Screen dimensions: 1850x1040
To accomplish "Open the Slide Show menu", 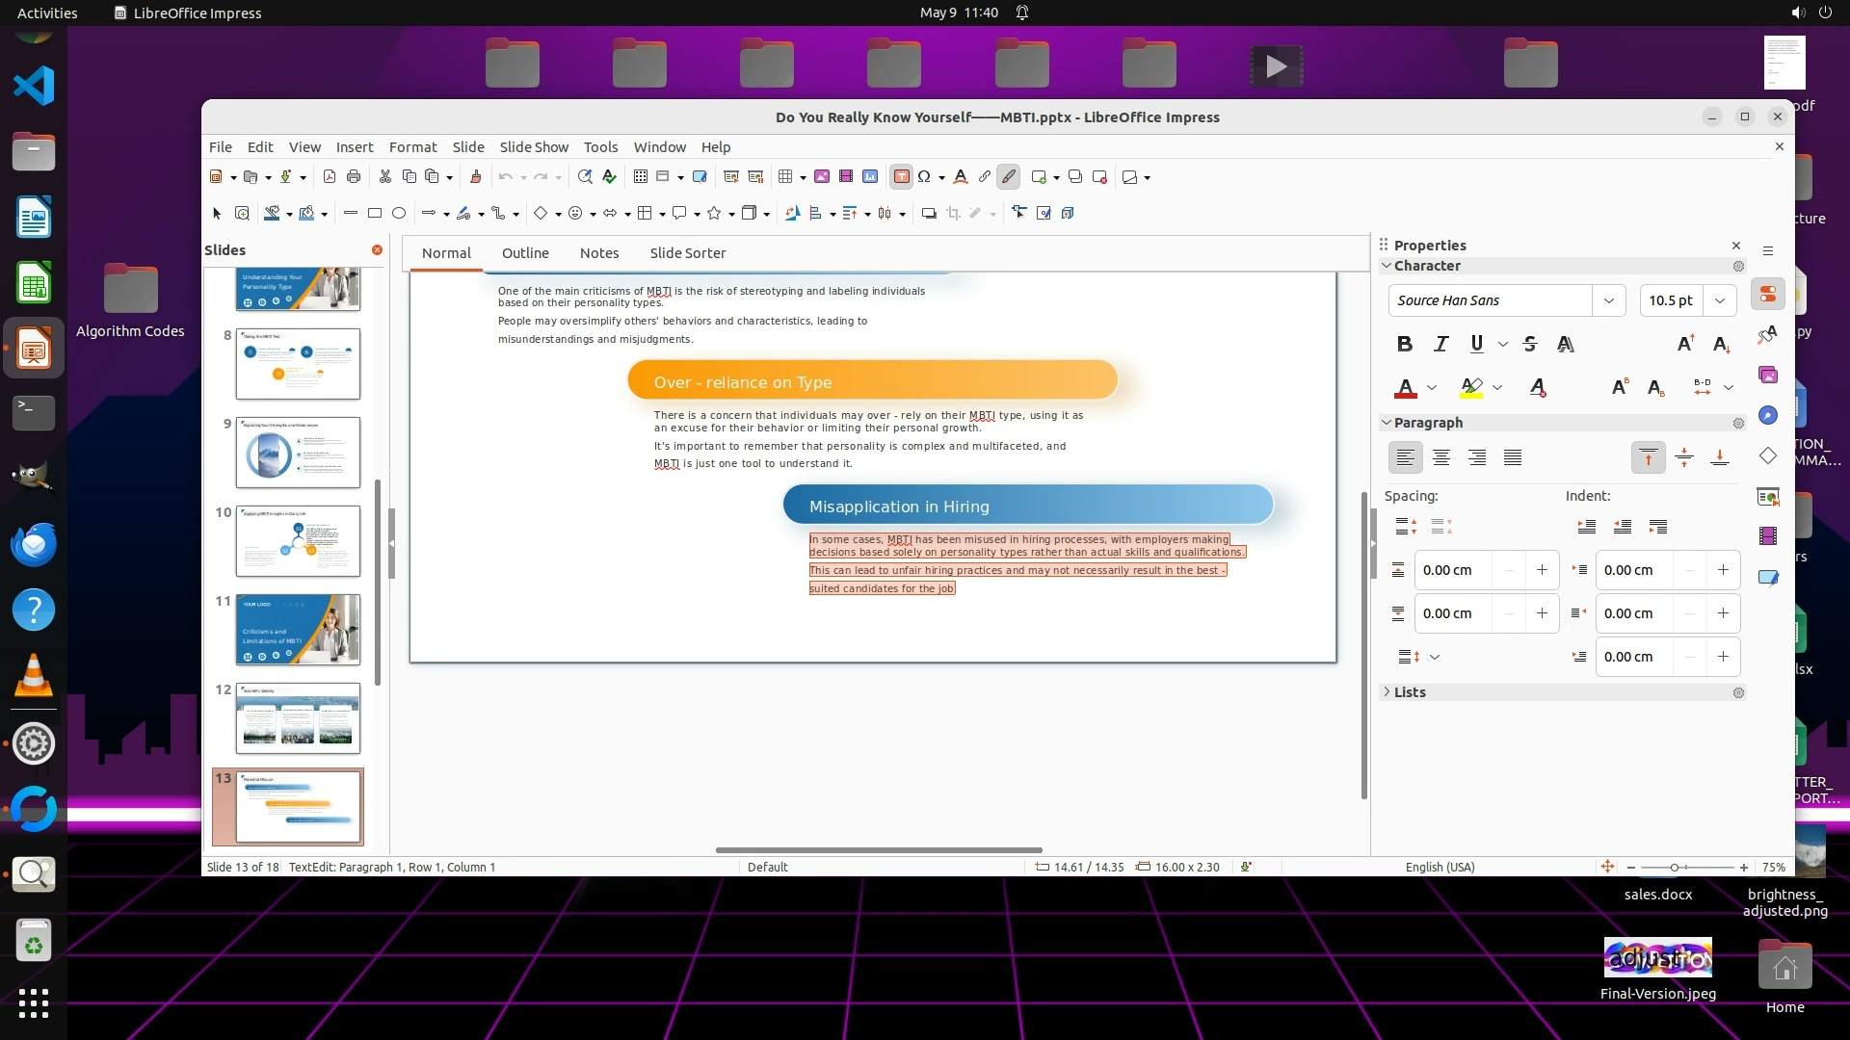I will coord(534,146).
